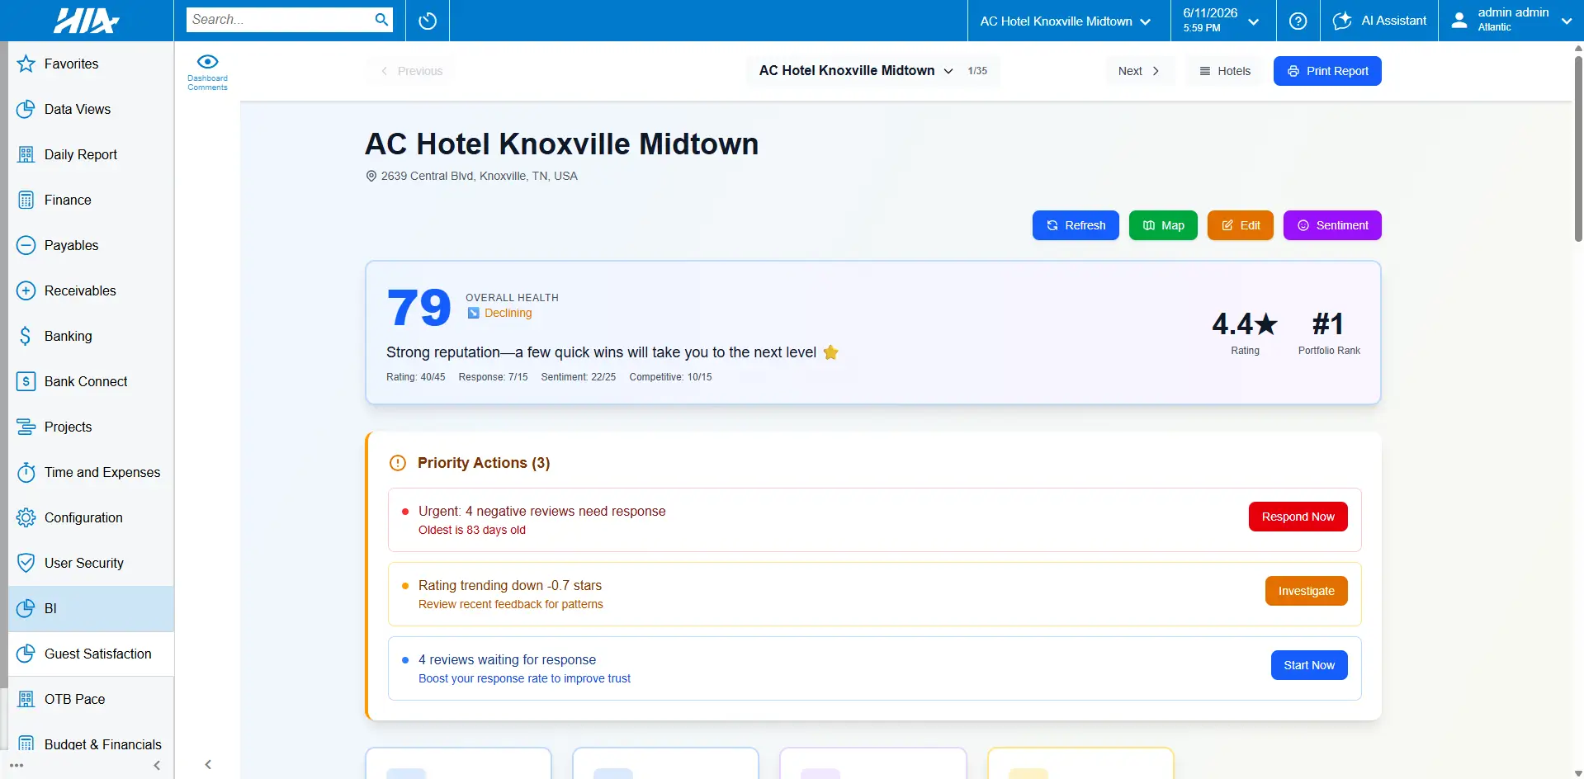Click the Favorites star icon
The height and width of the screenshot is (779, 1584).
click(26, 64)
